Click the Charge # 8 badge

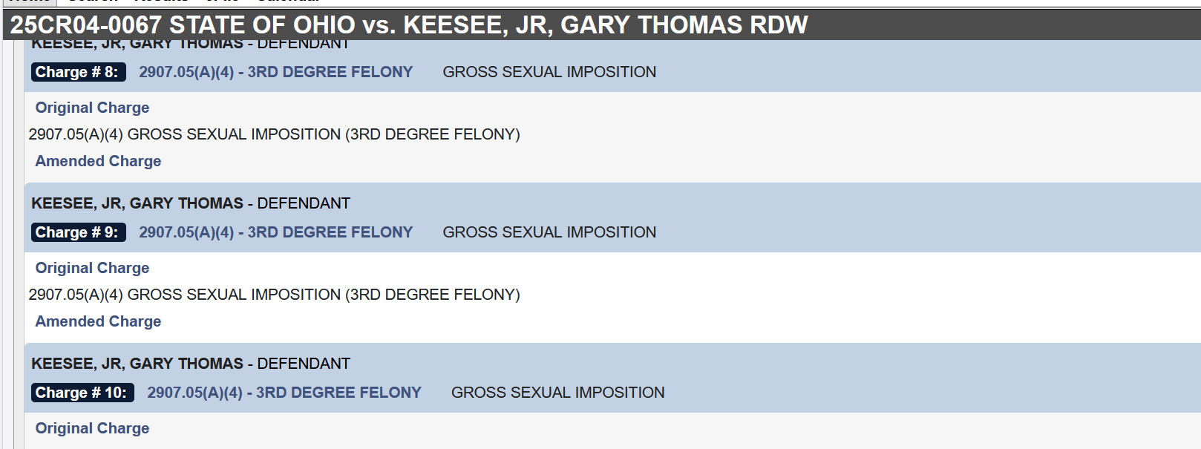79,72
